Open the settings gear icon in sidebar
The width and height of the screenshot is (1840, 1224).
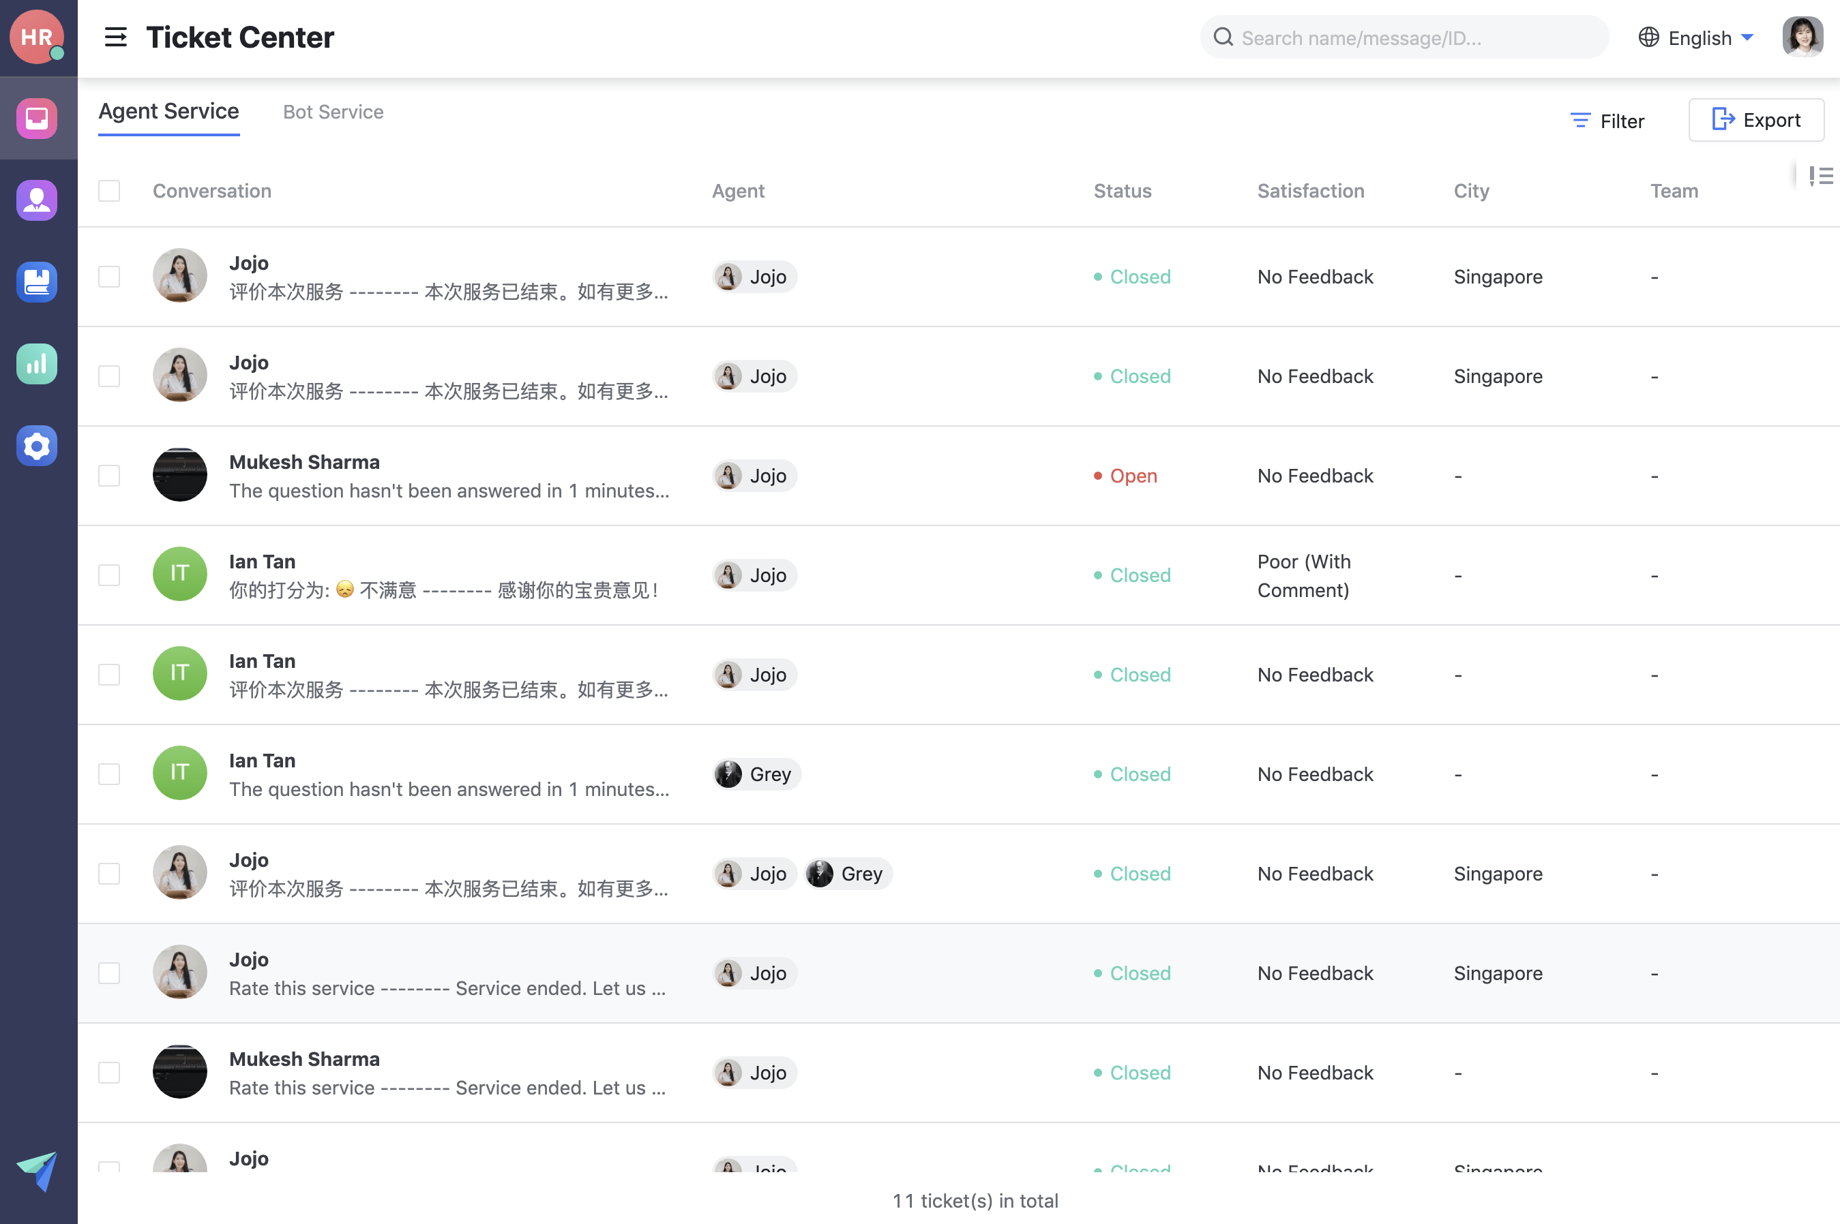tap(37, 446)
